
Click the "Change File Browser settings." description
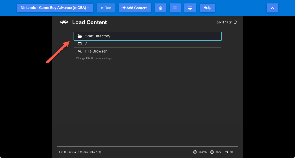pyautogui.click(x=94, y=59)
